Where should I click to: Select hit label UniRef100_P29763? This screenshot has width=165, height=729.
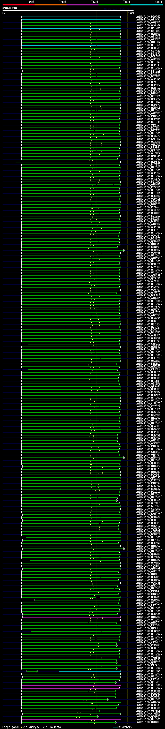coord(148,17)
